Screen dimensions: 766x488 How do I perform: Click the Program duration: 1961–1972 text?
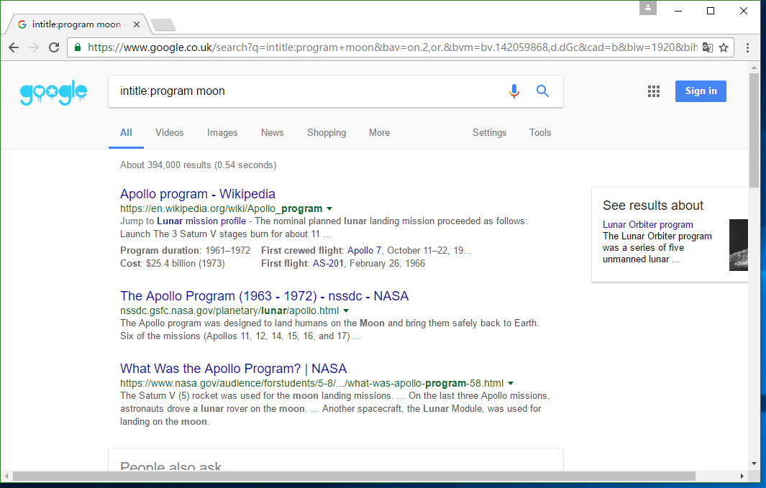[x=185, y=250]
